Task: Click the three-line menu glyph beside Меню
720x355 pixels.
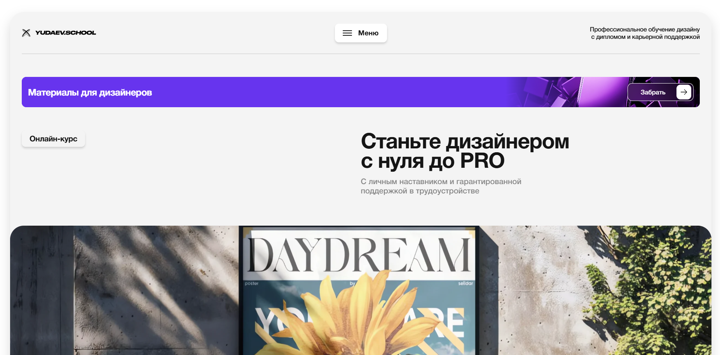Action: tap(347, 33)
